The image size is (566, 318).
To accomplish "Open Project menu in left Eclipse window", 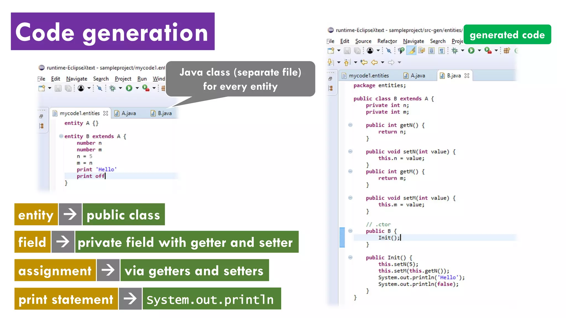I will point(123,79).
